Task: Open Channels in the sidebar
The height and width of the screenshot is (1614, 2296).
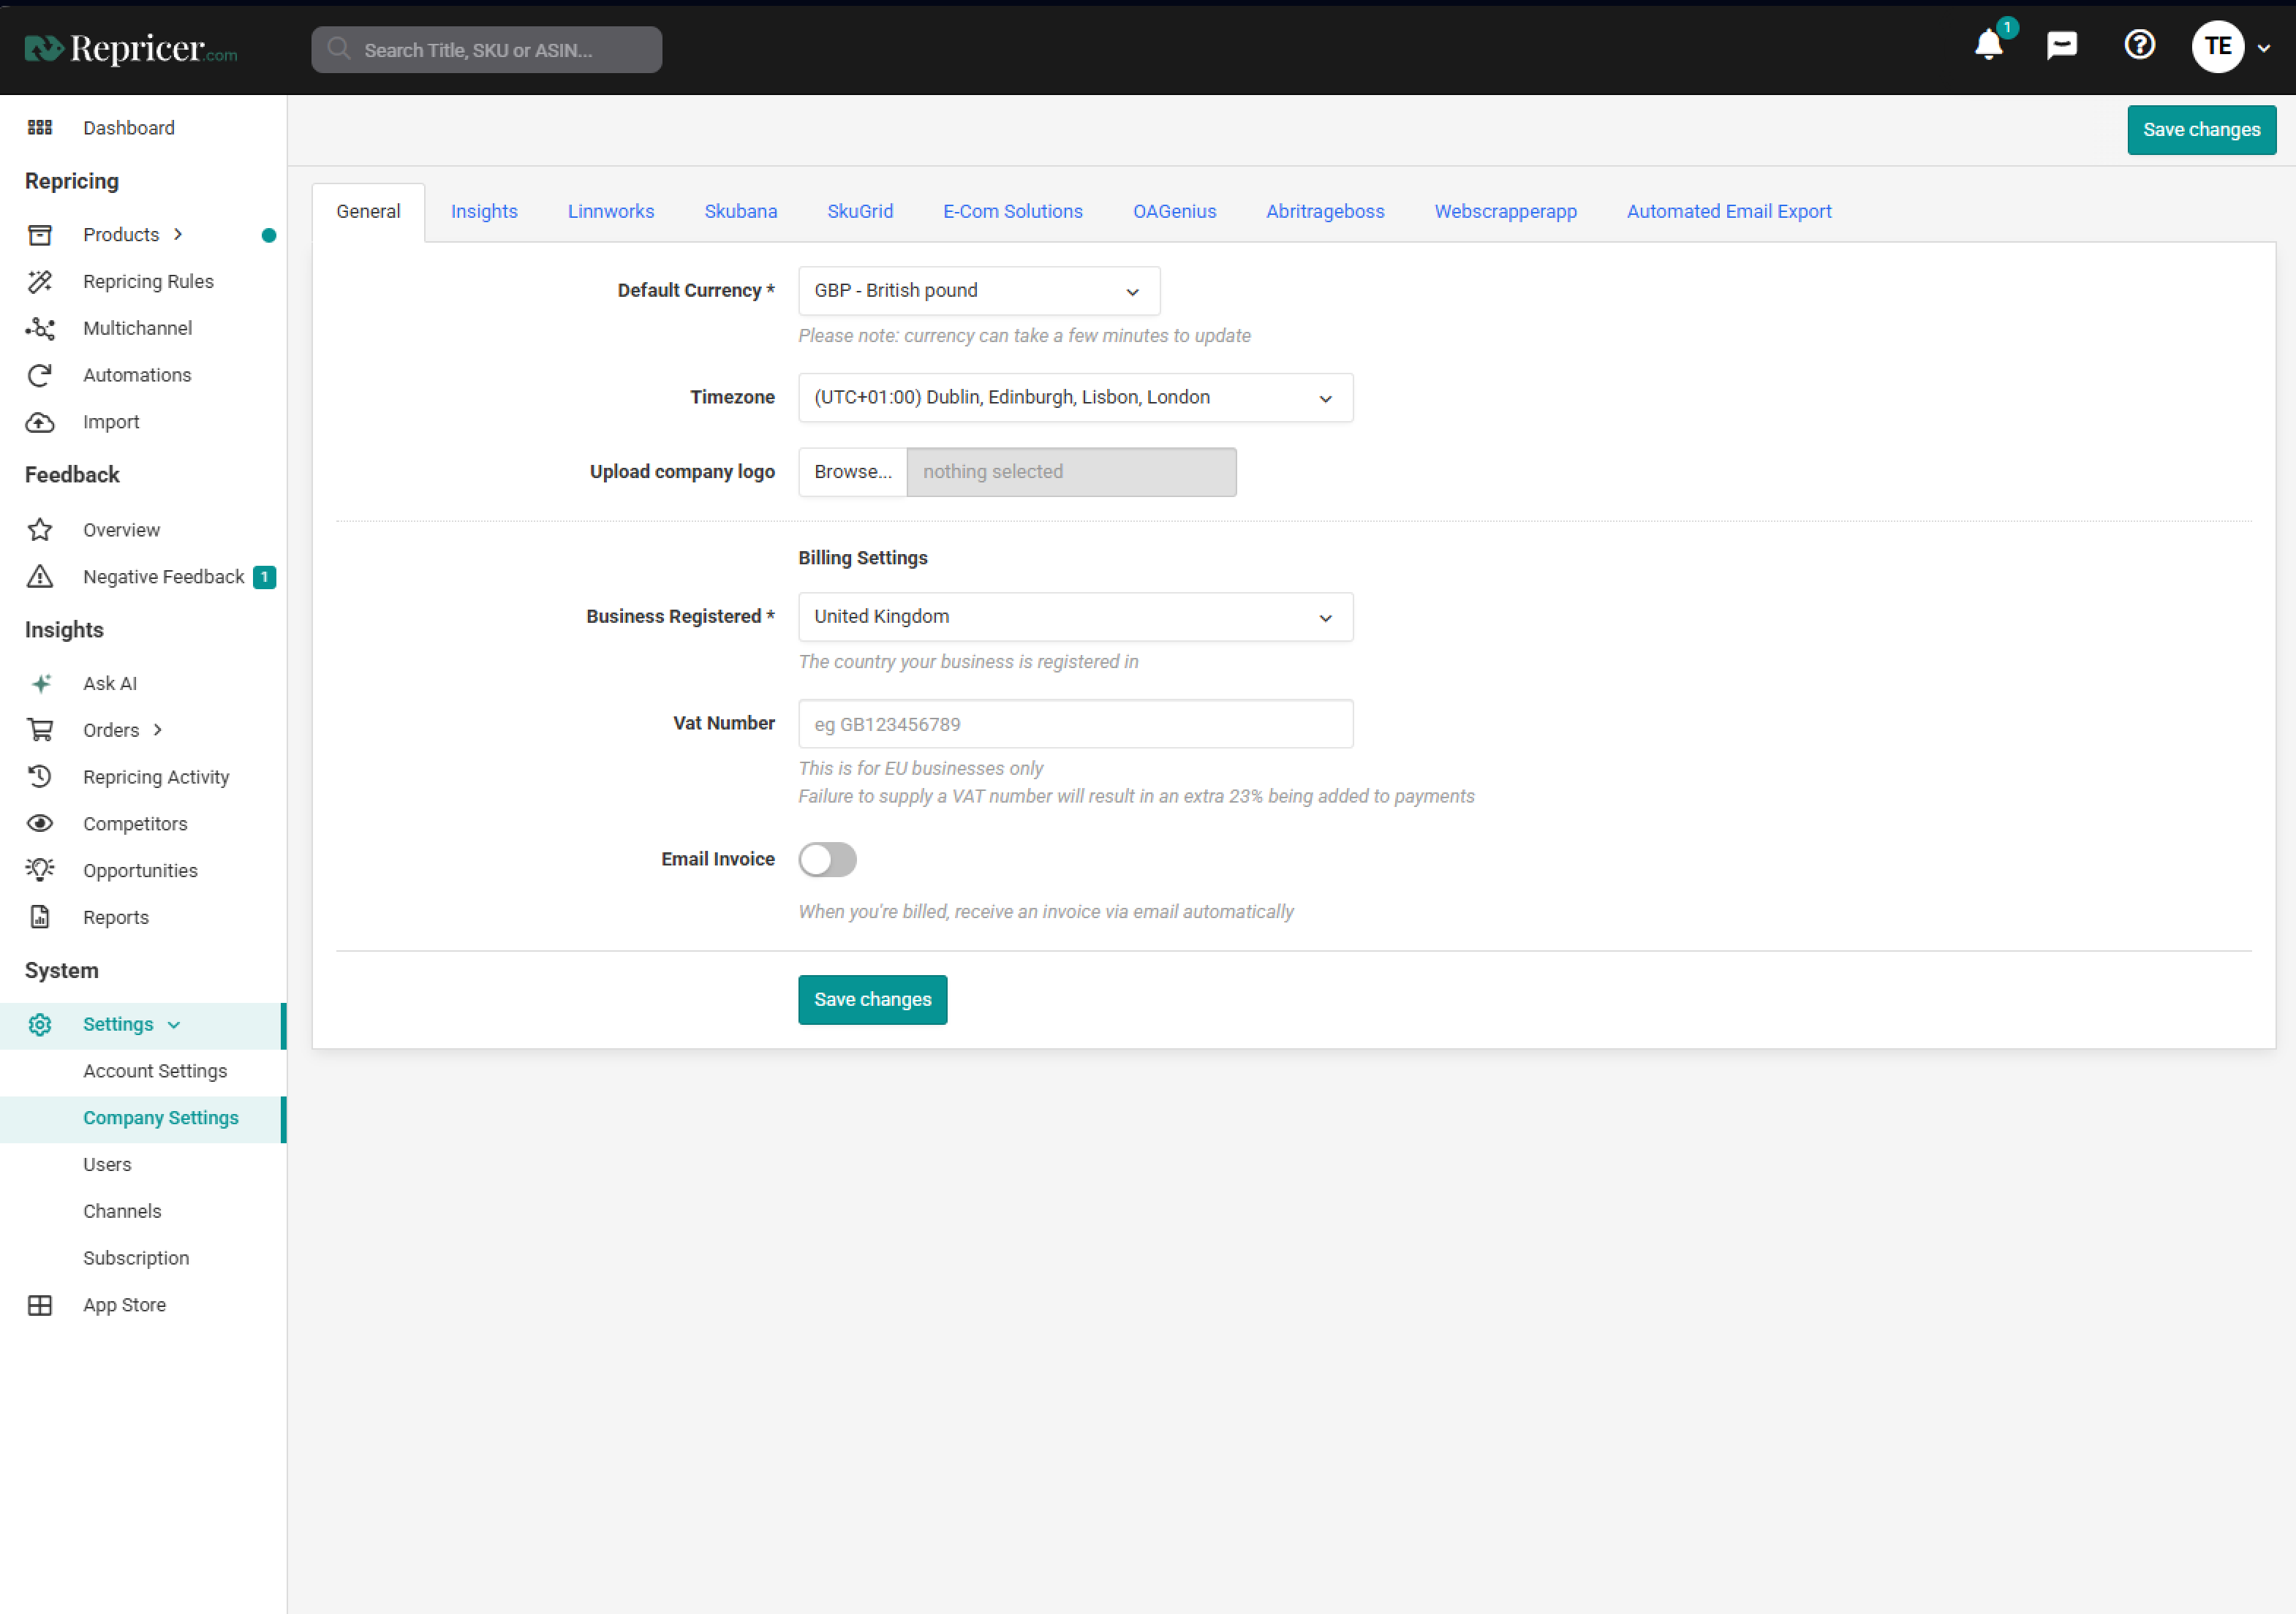Action: (x=122, y=1211)
